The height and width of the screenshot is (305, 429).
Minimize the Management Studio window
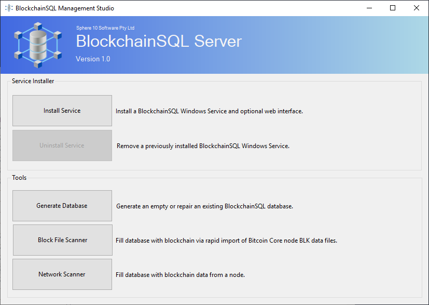[369, 8]
